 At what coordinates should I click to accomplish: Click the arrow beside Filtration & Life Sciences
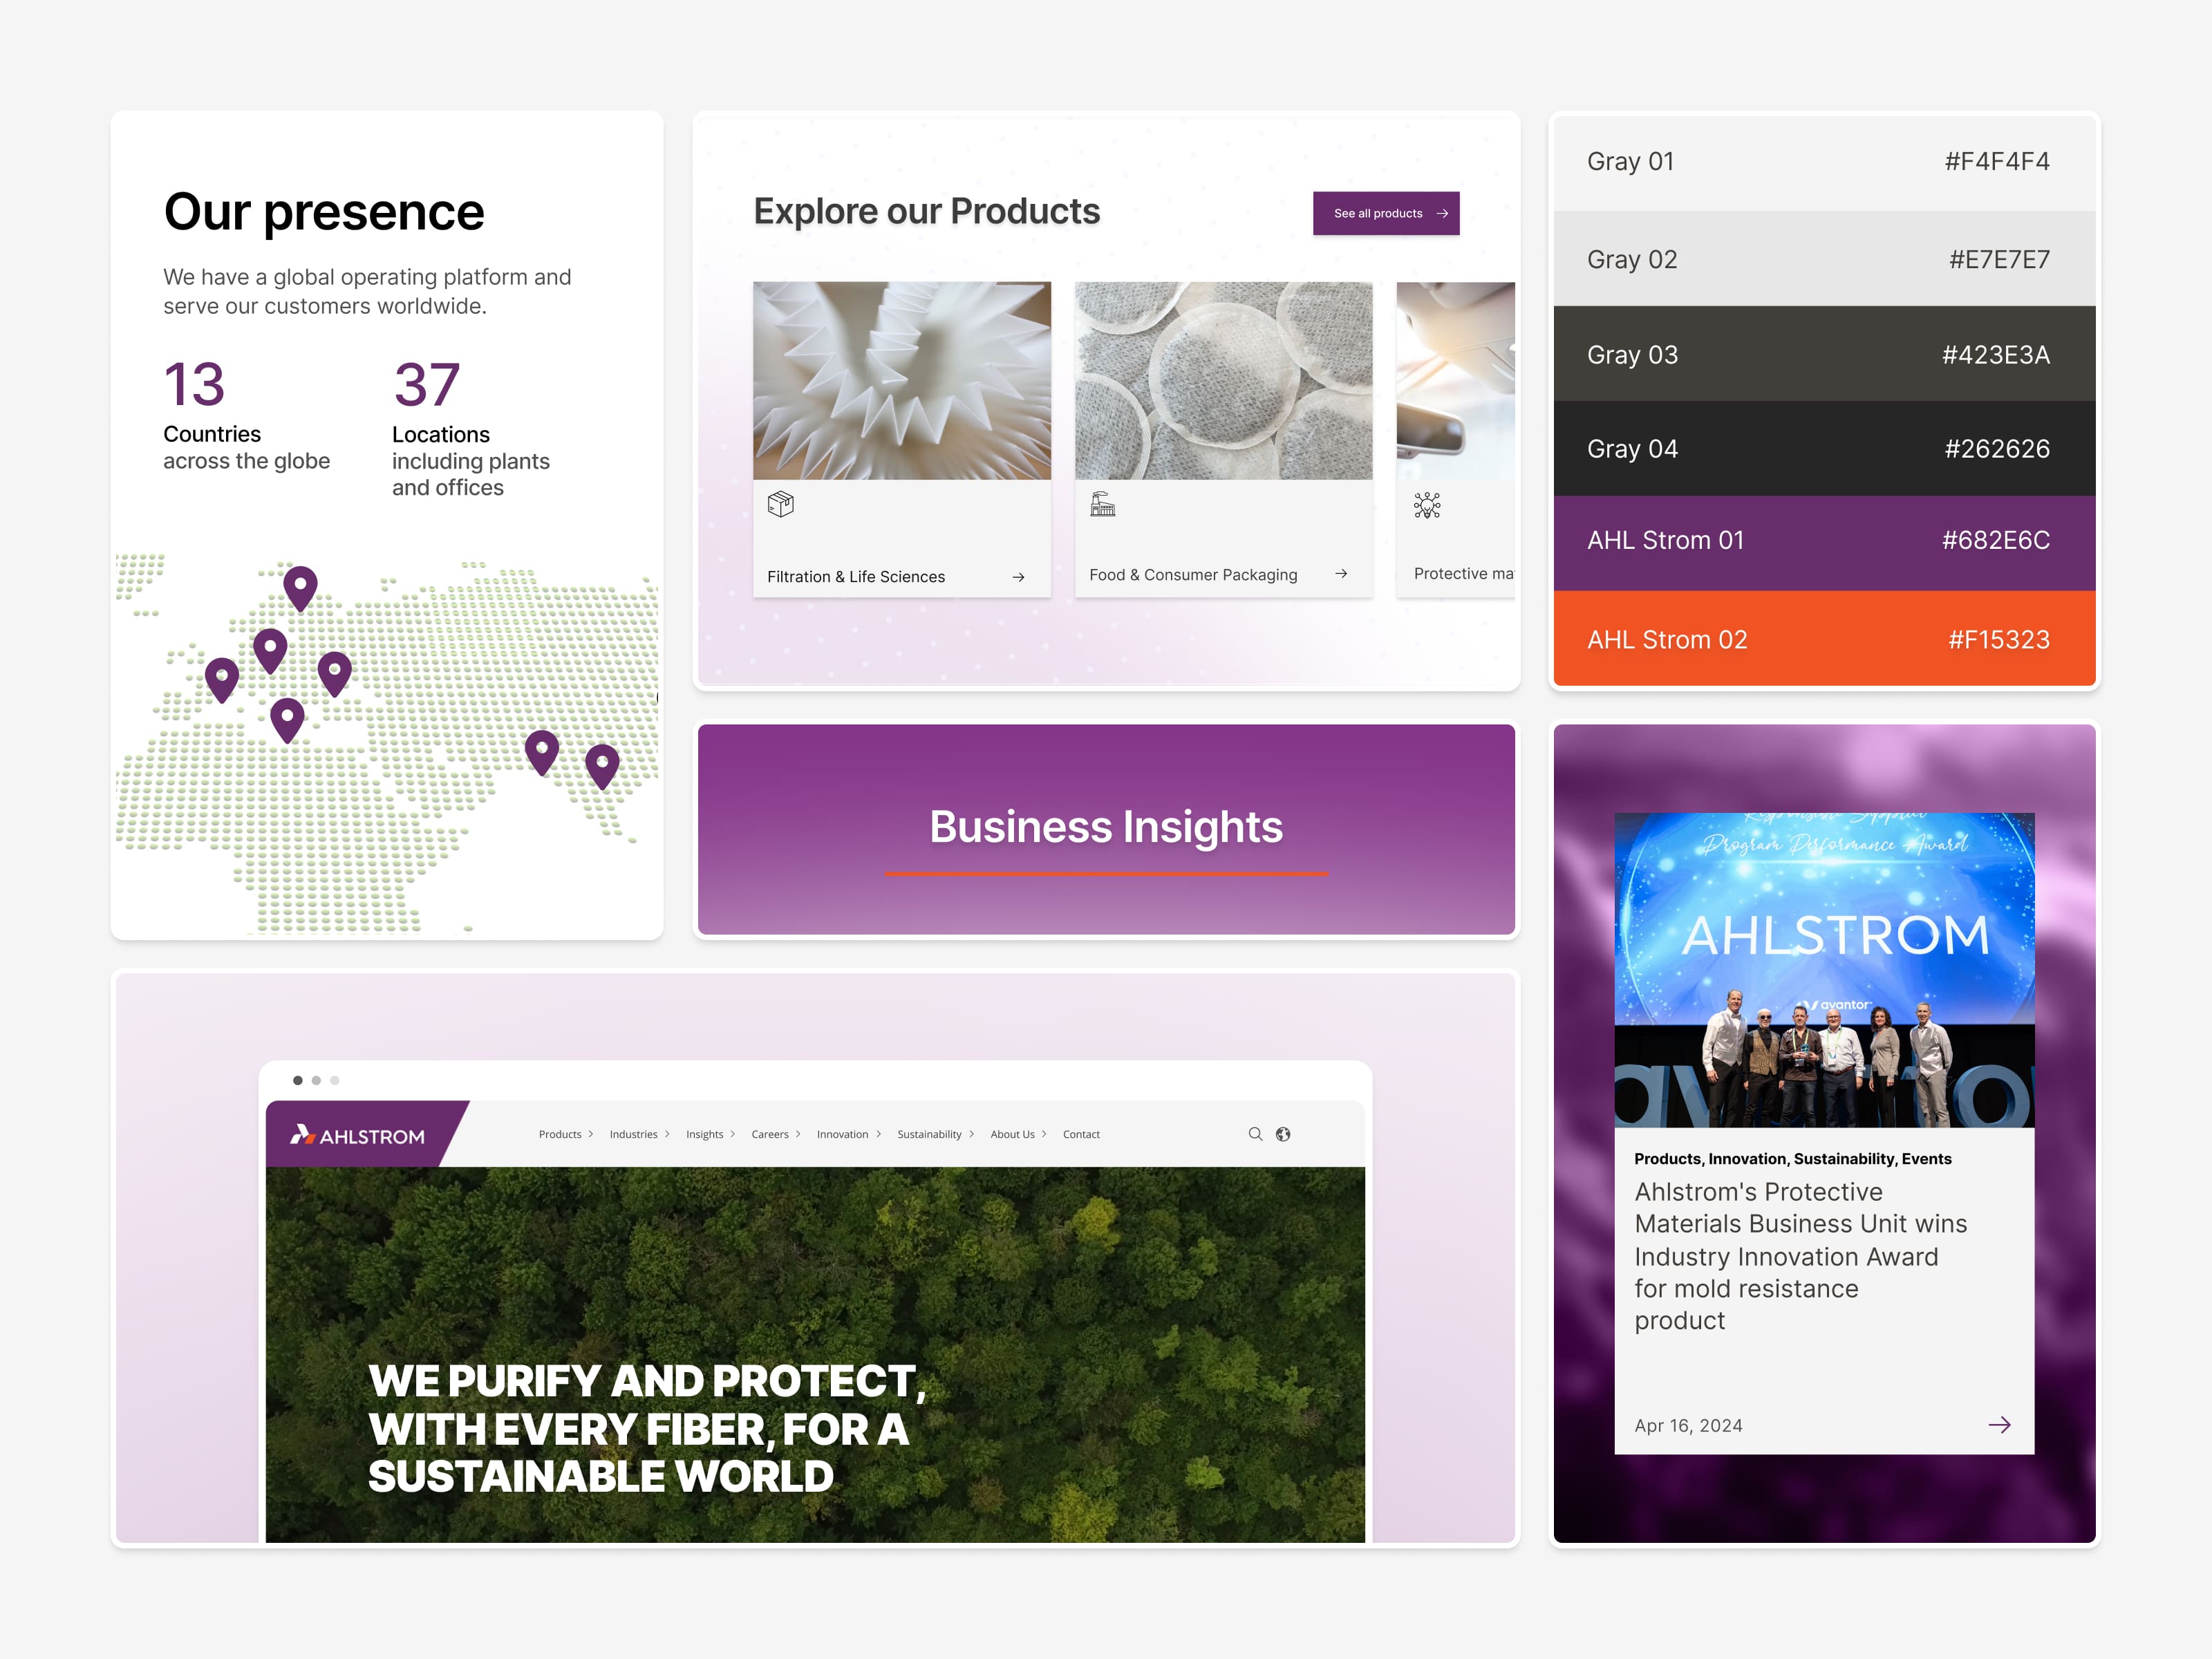(1018, 577)
